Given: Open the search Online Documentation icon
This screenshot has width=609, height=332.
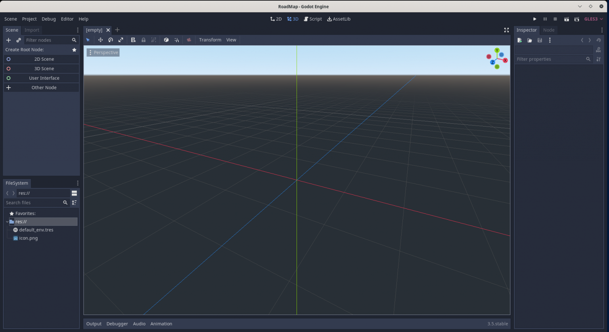Looking at the screenshot, I should [x=598, y=50].
